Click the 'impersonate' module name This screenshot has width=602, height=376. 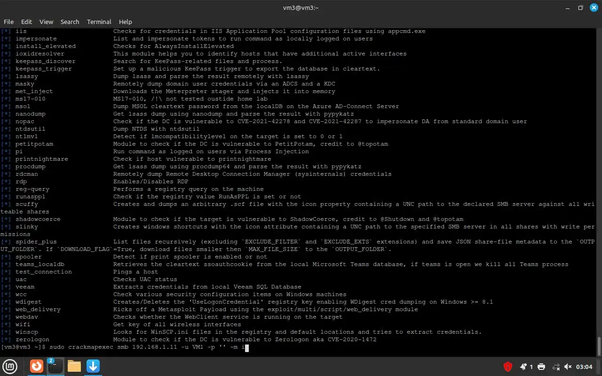click(36, 39)
